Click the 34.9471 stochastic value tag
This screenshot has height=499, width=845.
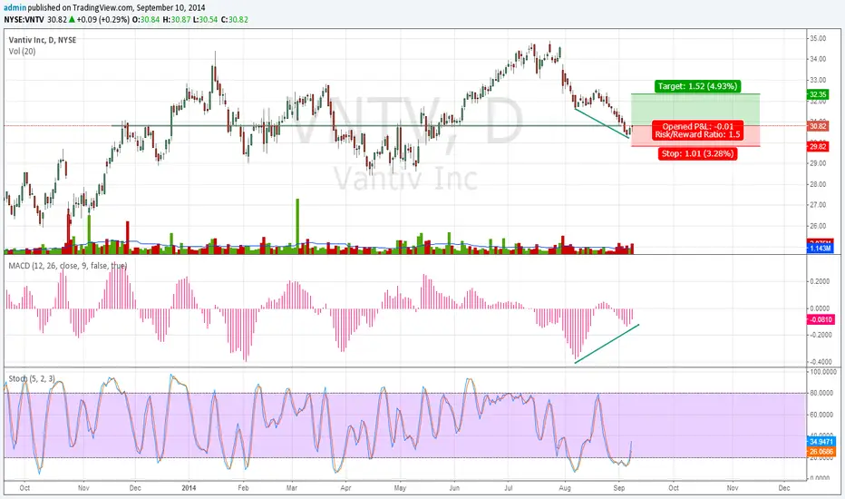click(x=821, y=441)
